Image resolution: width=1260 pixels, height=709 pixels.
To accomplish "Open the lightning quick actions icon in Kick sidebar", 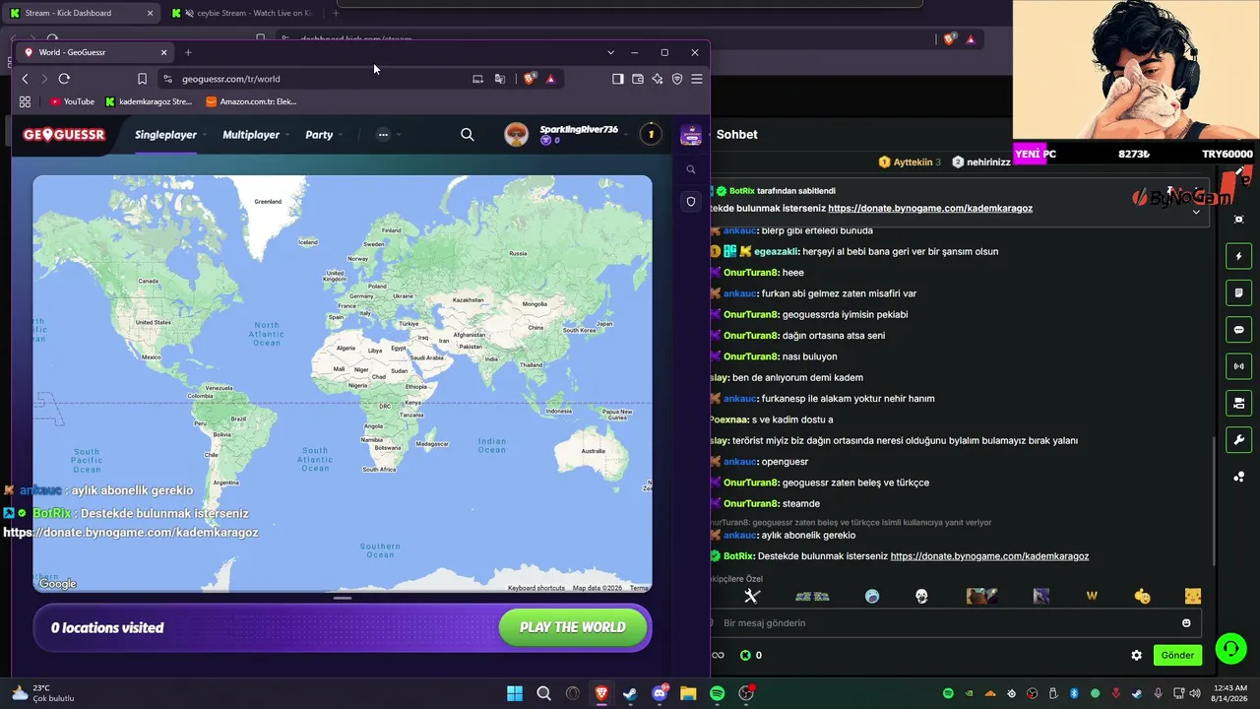I will (x=1239, y=256).
